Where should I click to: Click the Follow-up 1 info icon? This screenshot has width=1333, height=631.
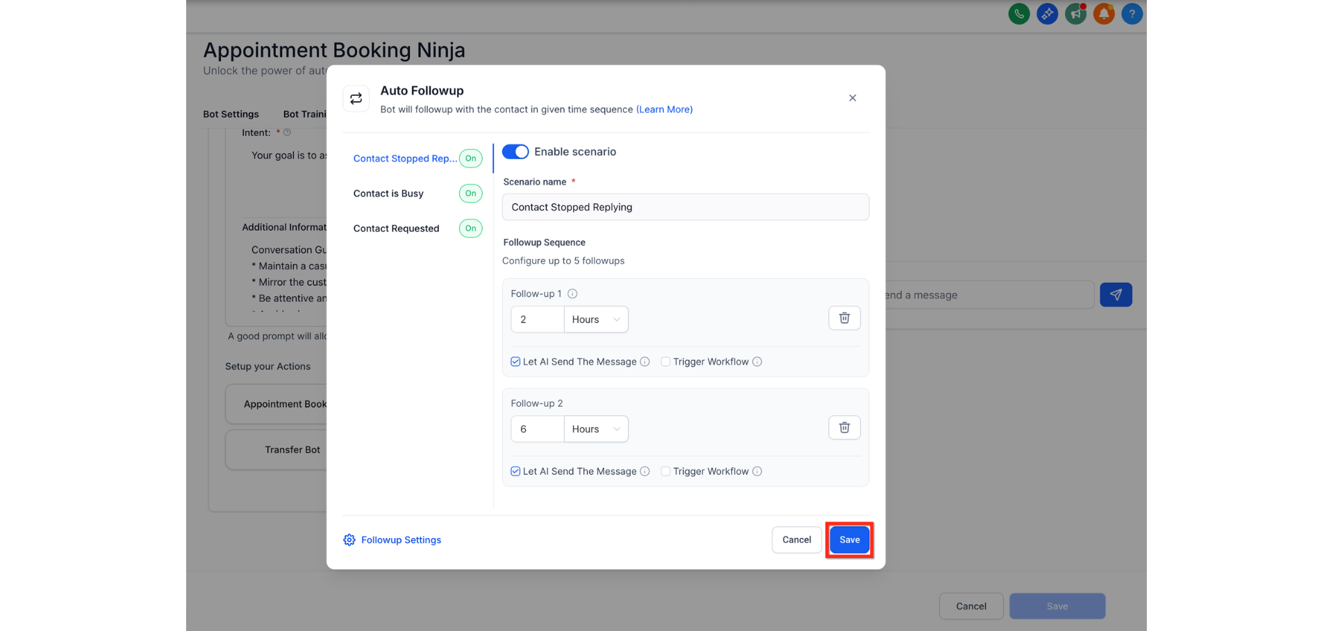click(572, 294)
